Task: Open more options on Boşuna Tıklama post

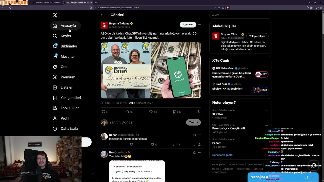Action: pyautogui.click(x=199, y=25)
